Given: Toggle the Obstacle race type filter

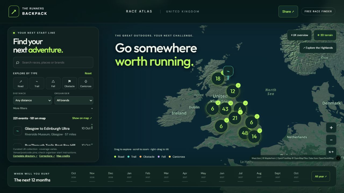Looking at the screenshot, I should (x=69, y=83).
